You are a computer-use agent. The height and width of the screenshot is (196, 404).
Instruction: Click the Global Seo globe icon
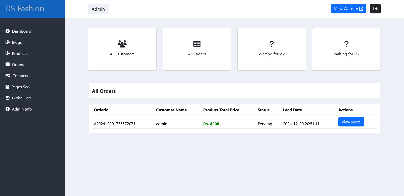pos(8,98)
